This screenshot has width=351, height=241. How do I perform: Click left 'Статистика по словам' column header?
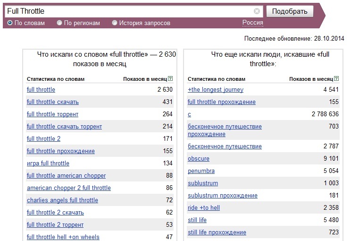pyautogui.click(x=56, y=79)
